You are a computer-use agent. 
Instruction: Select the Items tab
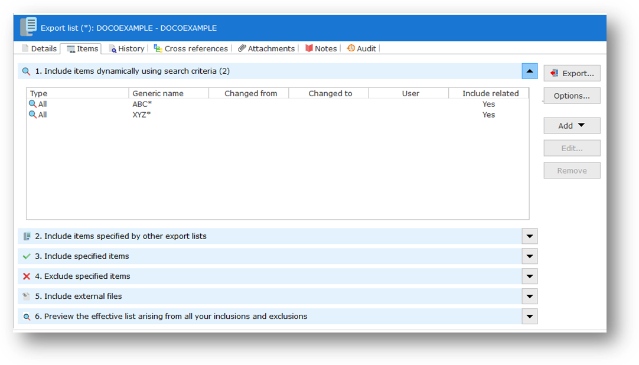tap(82, 48)
